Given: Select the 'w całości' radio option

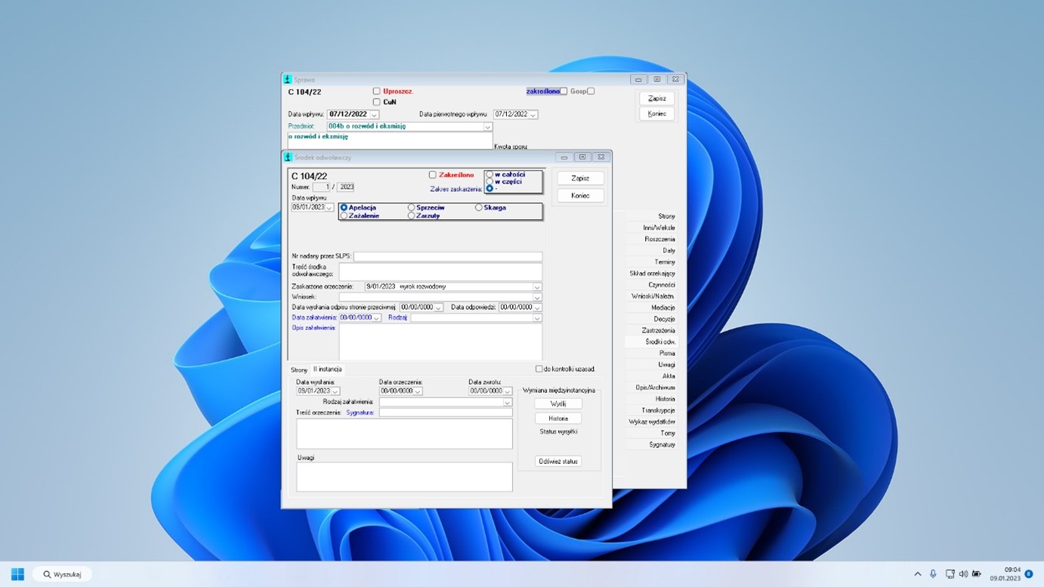Looking at the screenshot, I should tap(490, 175).
